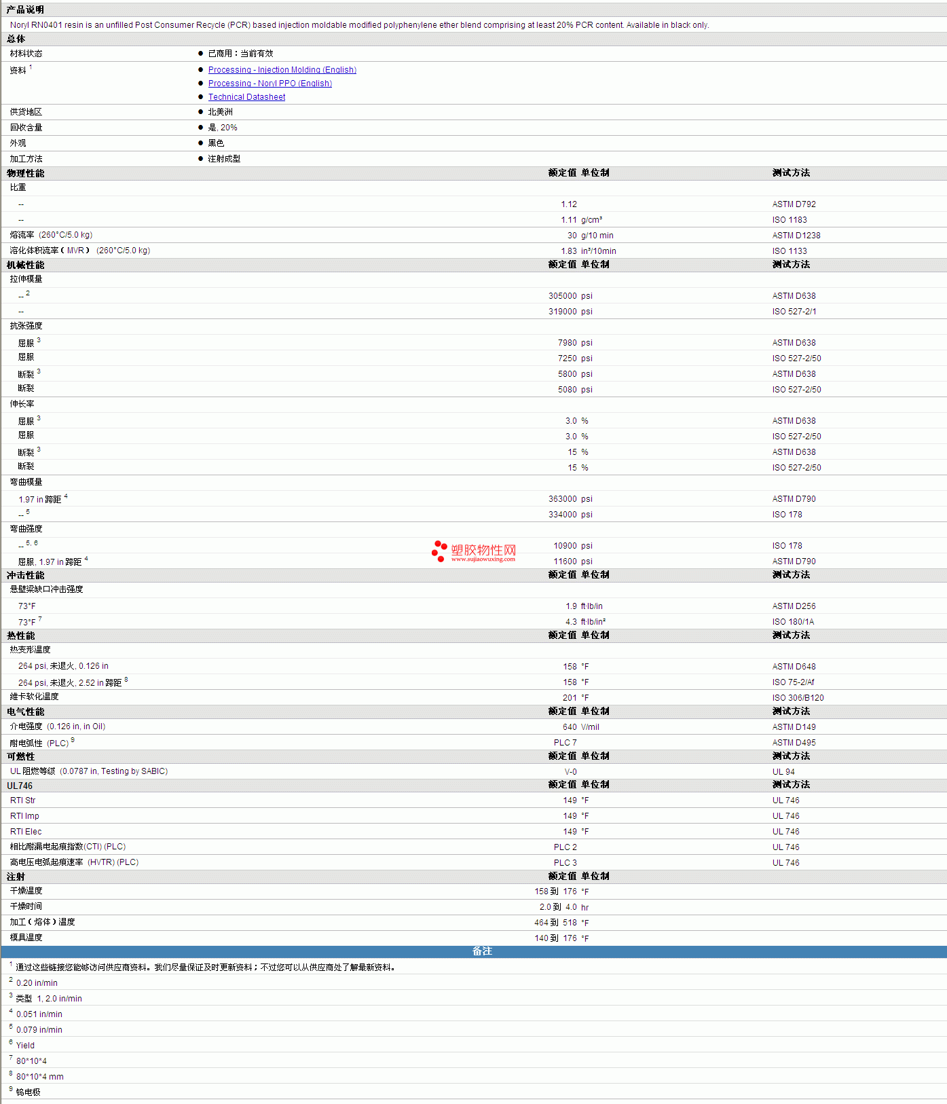The image size is (947, 1104).
Task: Click the 机械性能 section header
Action: coord(25,265)
